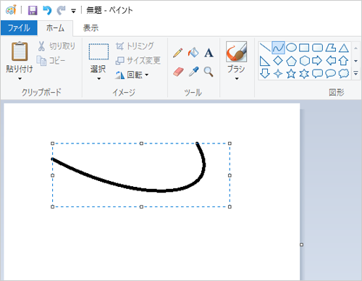362x281 pixels.
Task: Select the Five-point star shape
Action: click(291, 74)
